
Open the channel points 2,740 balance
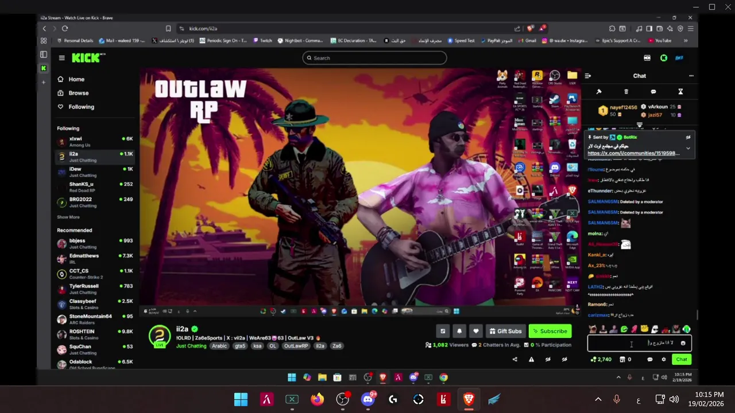pyautogui.click(x=601, y=360)
